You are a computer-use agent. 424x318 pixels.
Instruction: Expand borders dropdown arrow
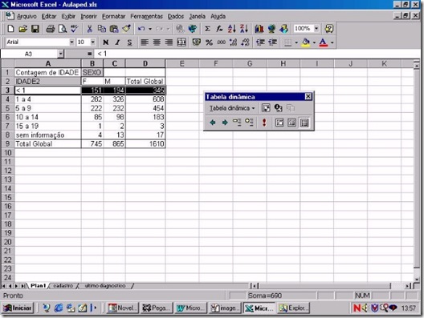pyautogui.click(x=296, y=42)
